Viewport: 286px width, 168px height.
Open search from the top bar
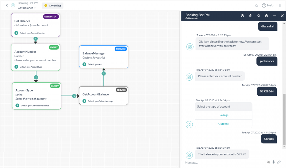[x=256, y=5]
